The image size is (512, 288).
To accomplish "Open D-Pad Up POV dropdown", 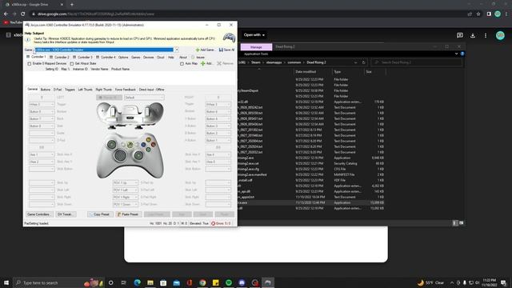I will [x=125, y=183].
